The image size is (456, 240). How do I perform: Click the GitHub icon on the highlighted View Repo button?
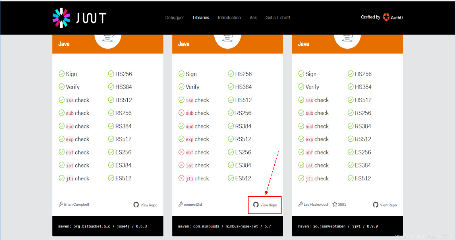[255, 205]
